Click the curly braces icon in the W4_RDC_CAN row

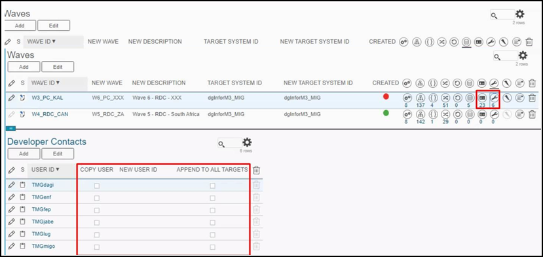tap(432, 114)
